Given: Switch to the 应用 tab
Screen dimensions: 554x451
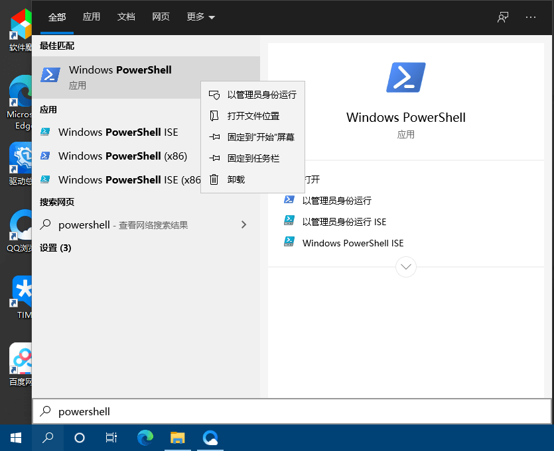Looking at the screenshot, I should (92, 17).
